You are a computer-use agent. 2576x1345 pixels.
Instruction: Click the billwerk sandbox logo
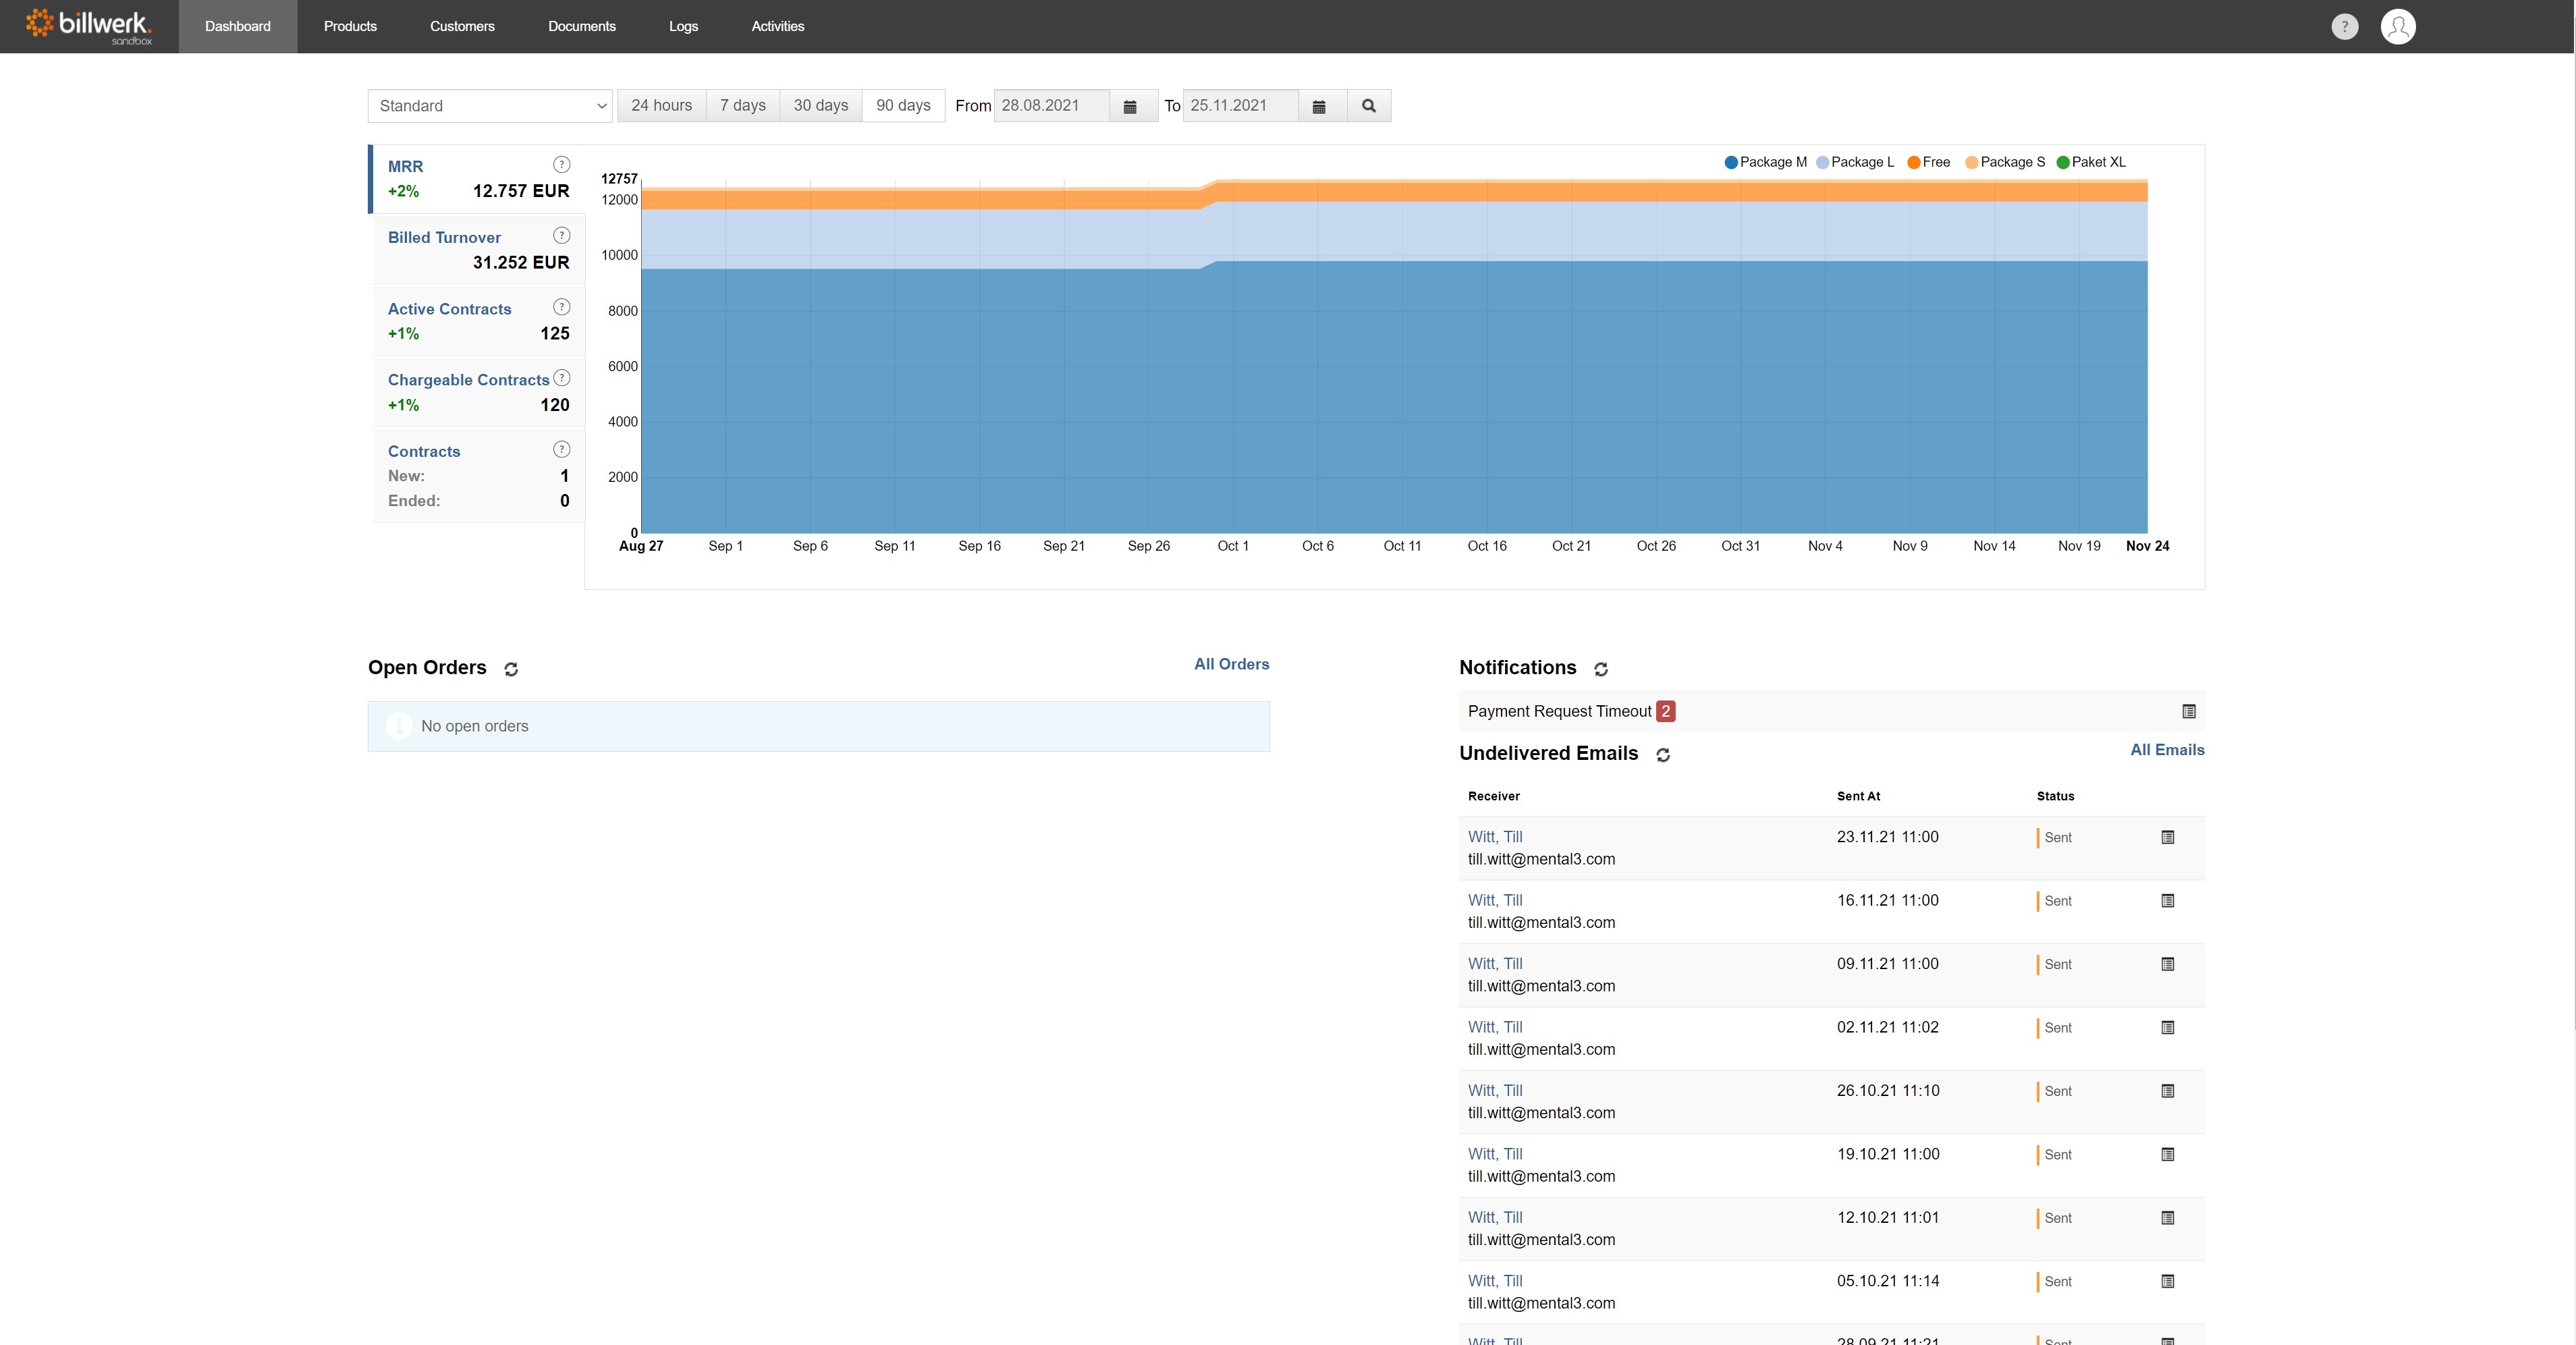point(89,26)
